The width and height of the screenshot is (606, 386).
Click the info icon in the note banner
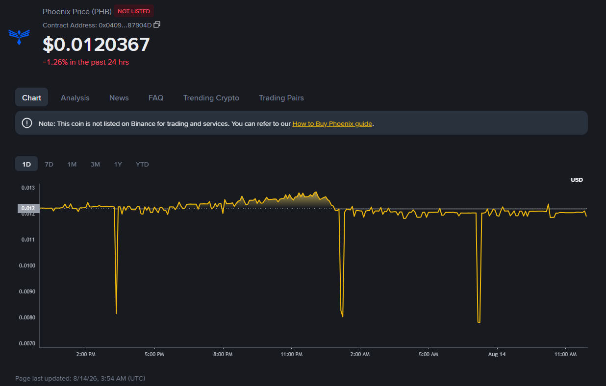tap(27, 123)
